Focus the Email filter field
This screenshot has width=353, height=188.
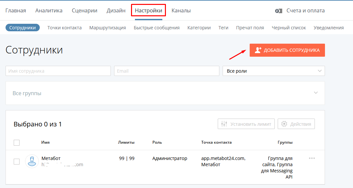[x=167, y=71]
